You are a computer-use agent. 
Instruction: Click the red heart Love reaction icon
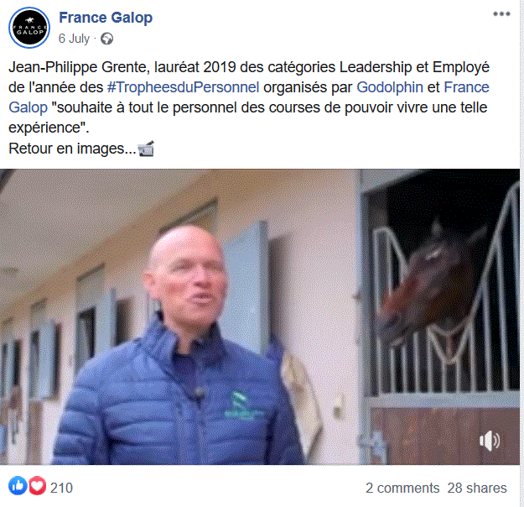[38, 485]
